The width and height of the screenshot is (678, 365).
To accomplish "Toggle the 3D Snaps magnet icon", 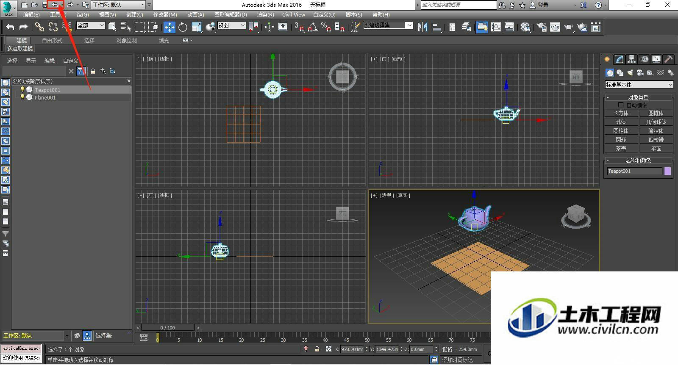I will coord(299,27).
